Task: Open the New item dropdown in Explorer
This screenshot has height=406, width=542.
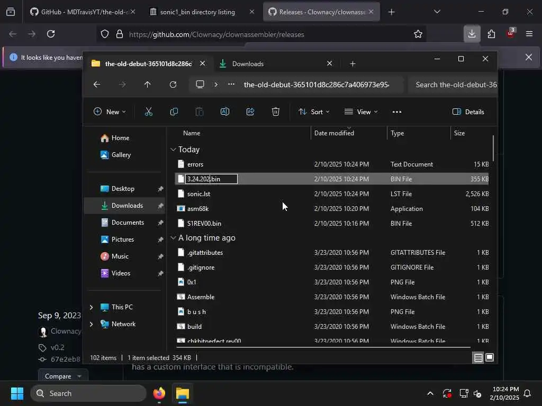Action: click(110, 112)
